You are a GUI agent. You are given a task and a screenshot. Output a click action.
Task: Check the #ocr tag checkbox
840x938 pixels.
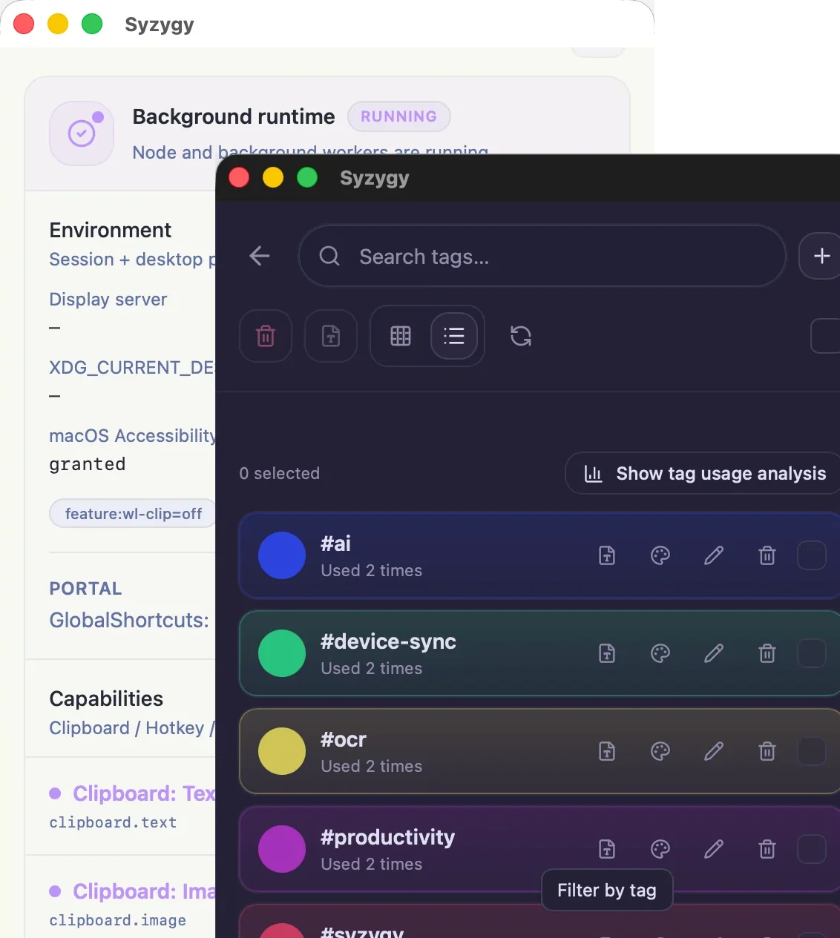coord(812,751)
